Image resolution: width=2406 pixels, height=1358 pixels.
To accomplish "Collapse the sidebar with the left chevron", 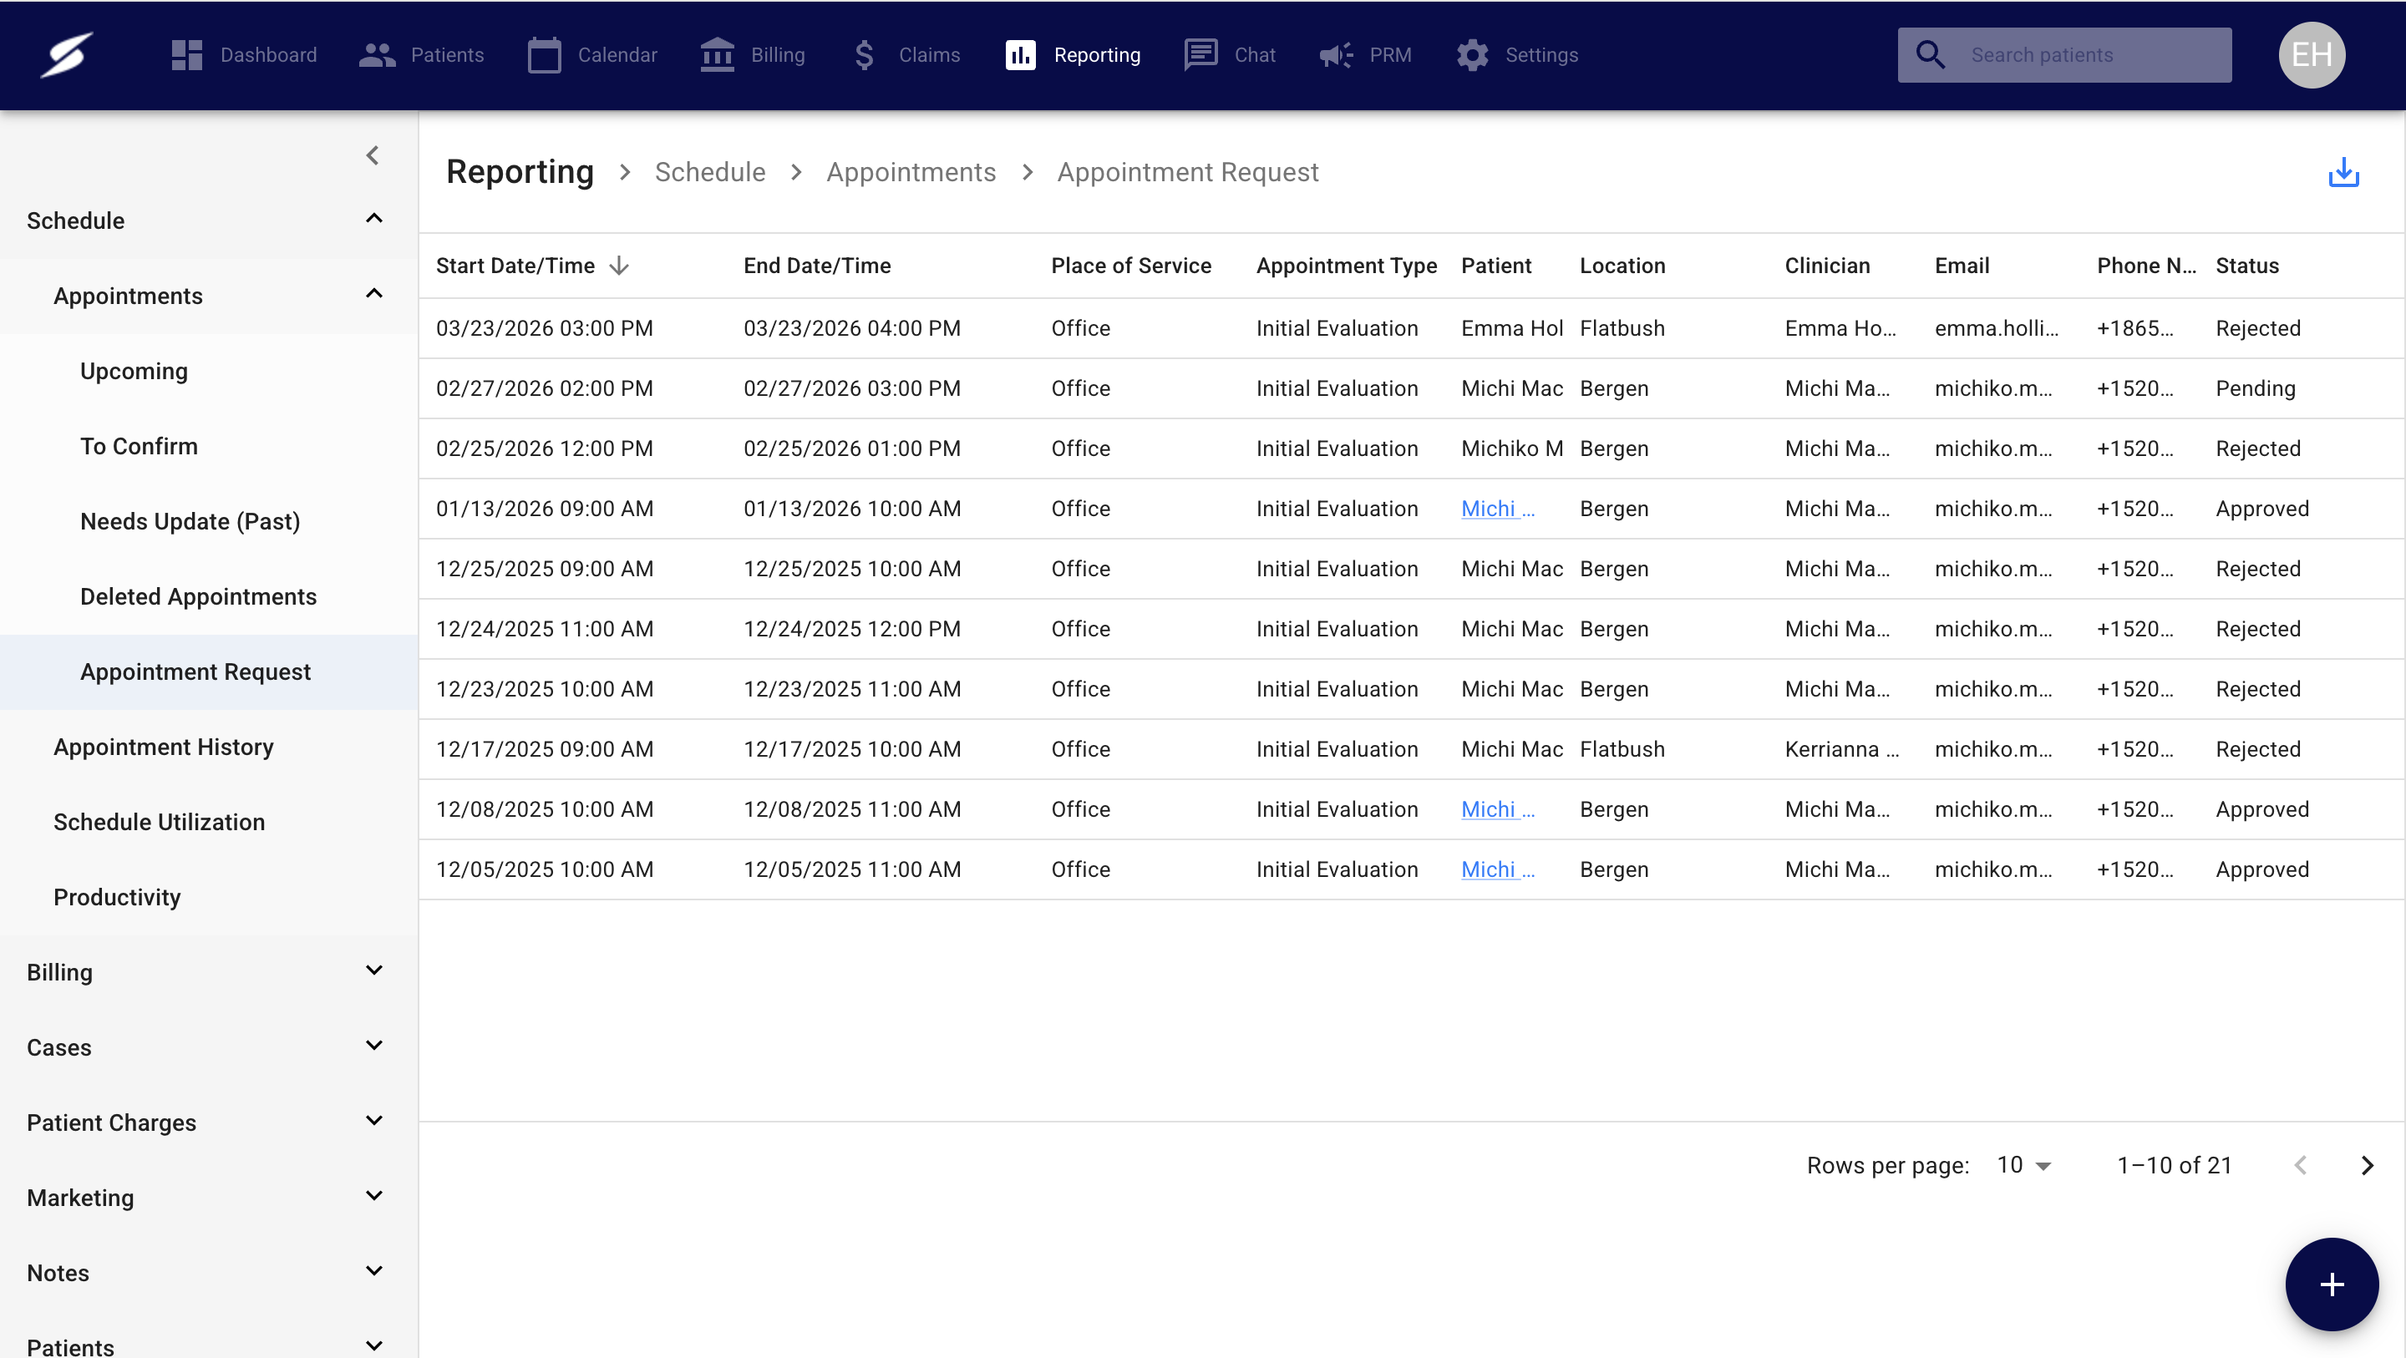I will click(x=373, y=155).
